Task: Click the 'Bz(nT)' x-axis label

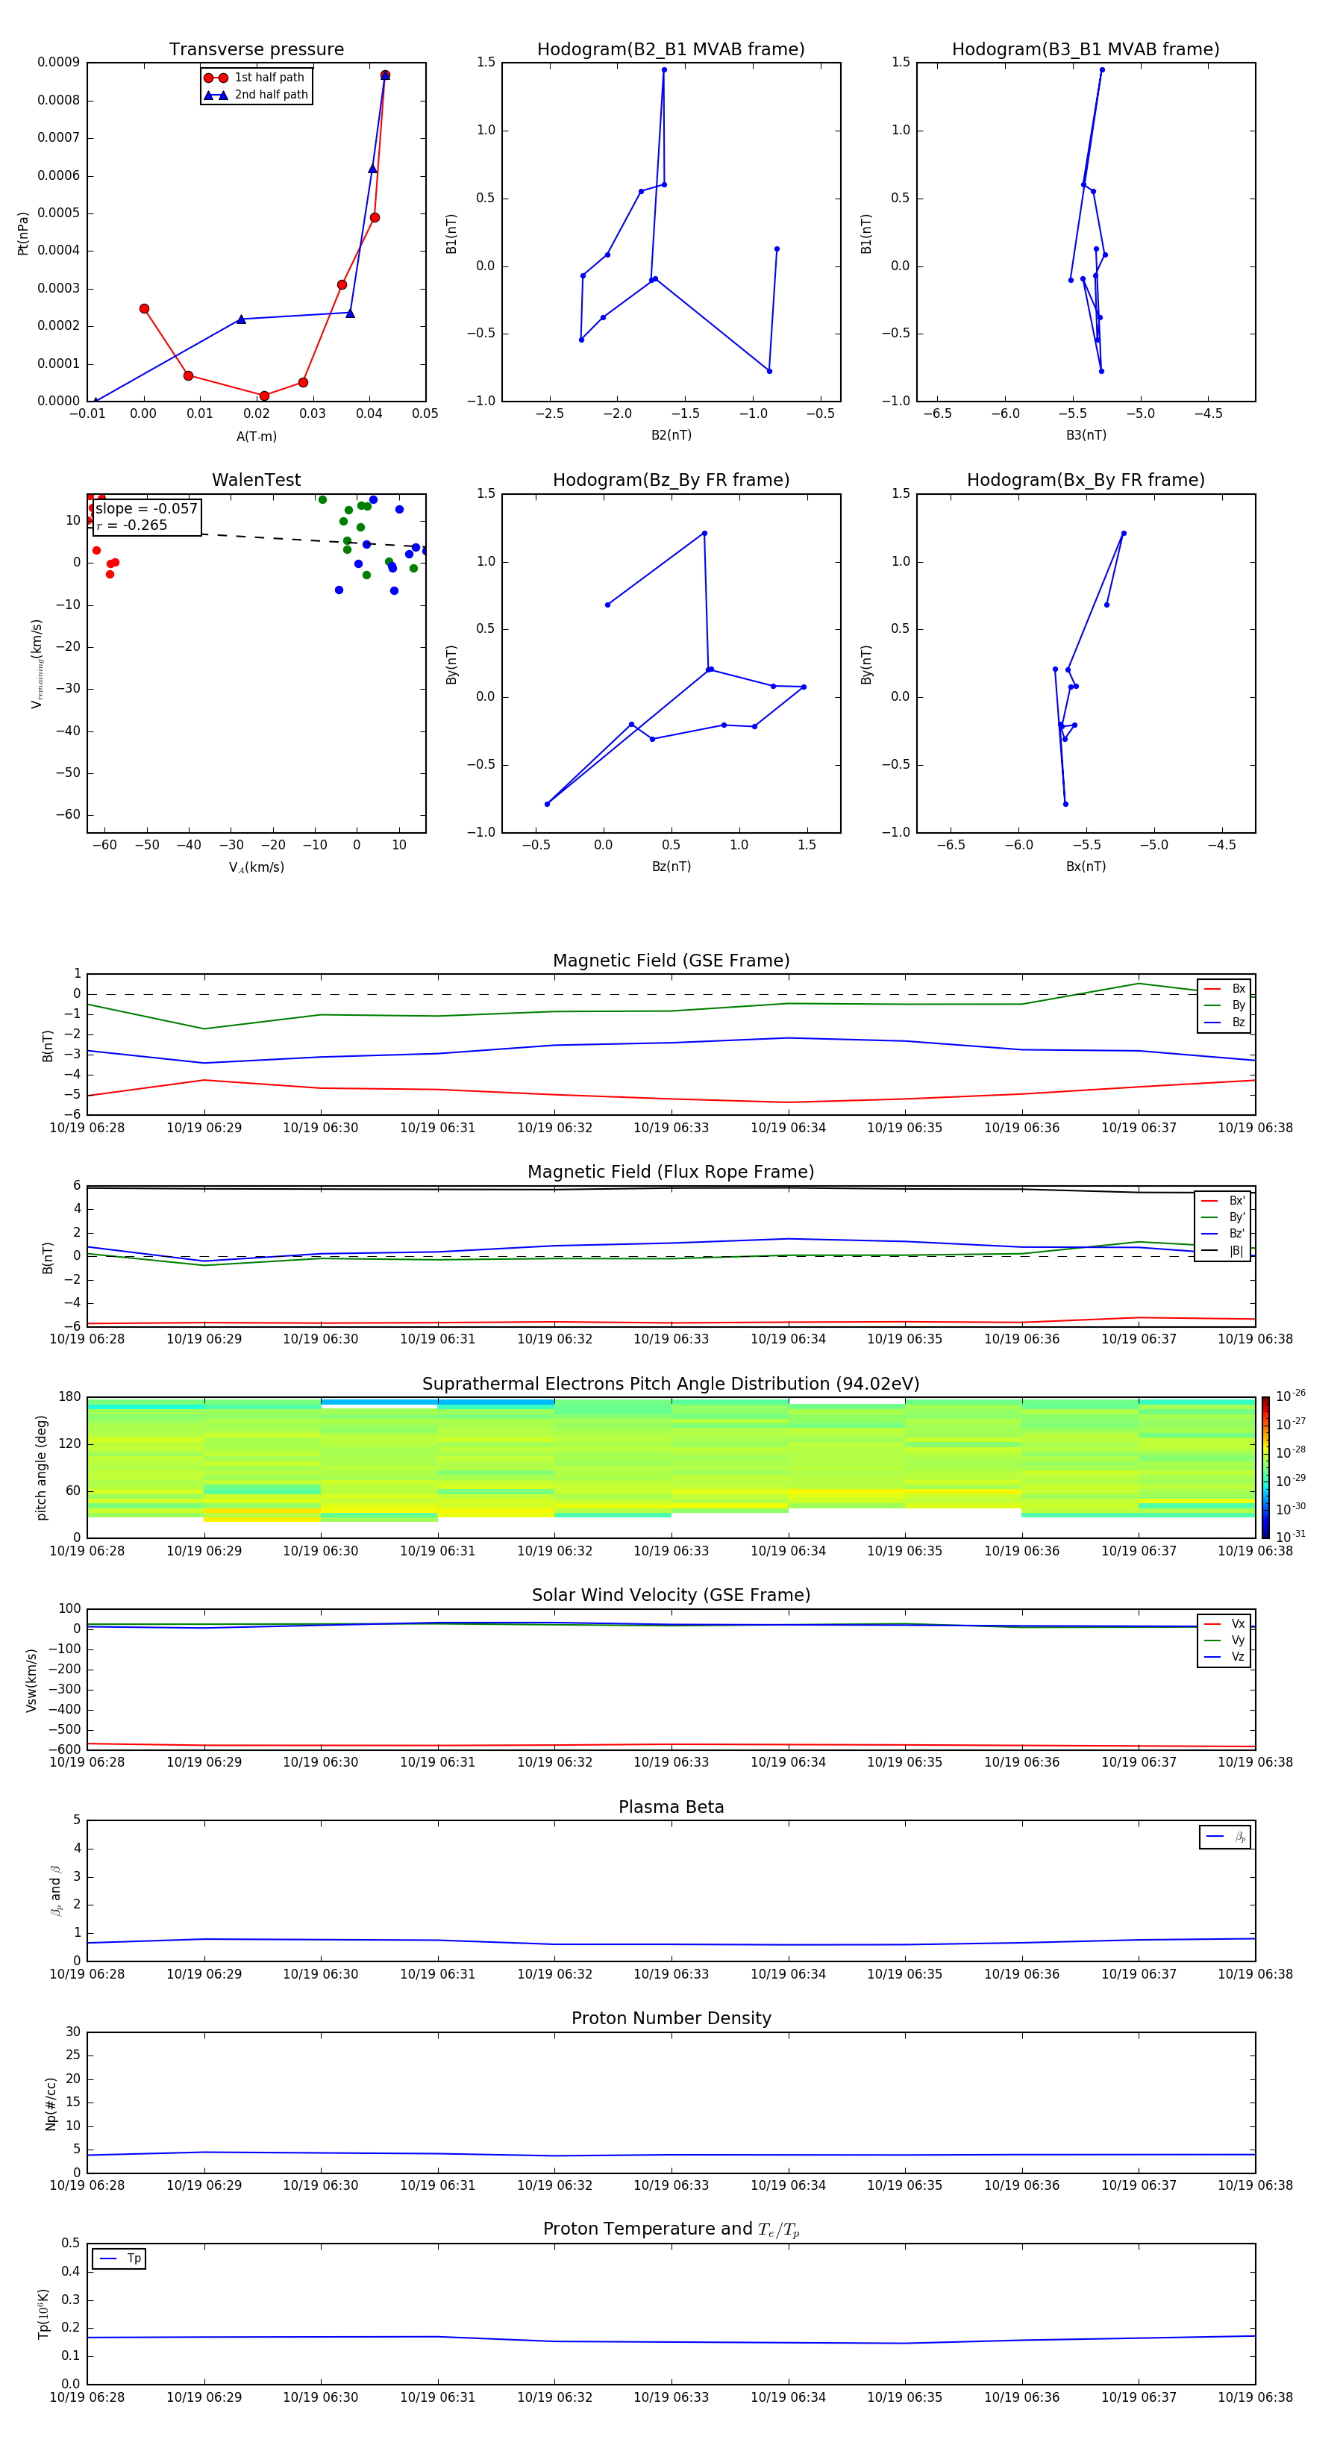Action: click(x=671, y=867)
